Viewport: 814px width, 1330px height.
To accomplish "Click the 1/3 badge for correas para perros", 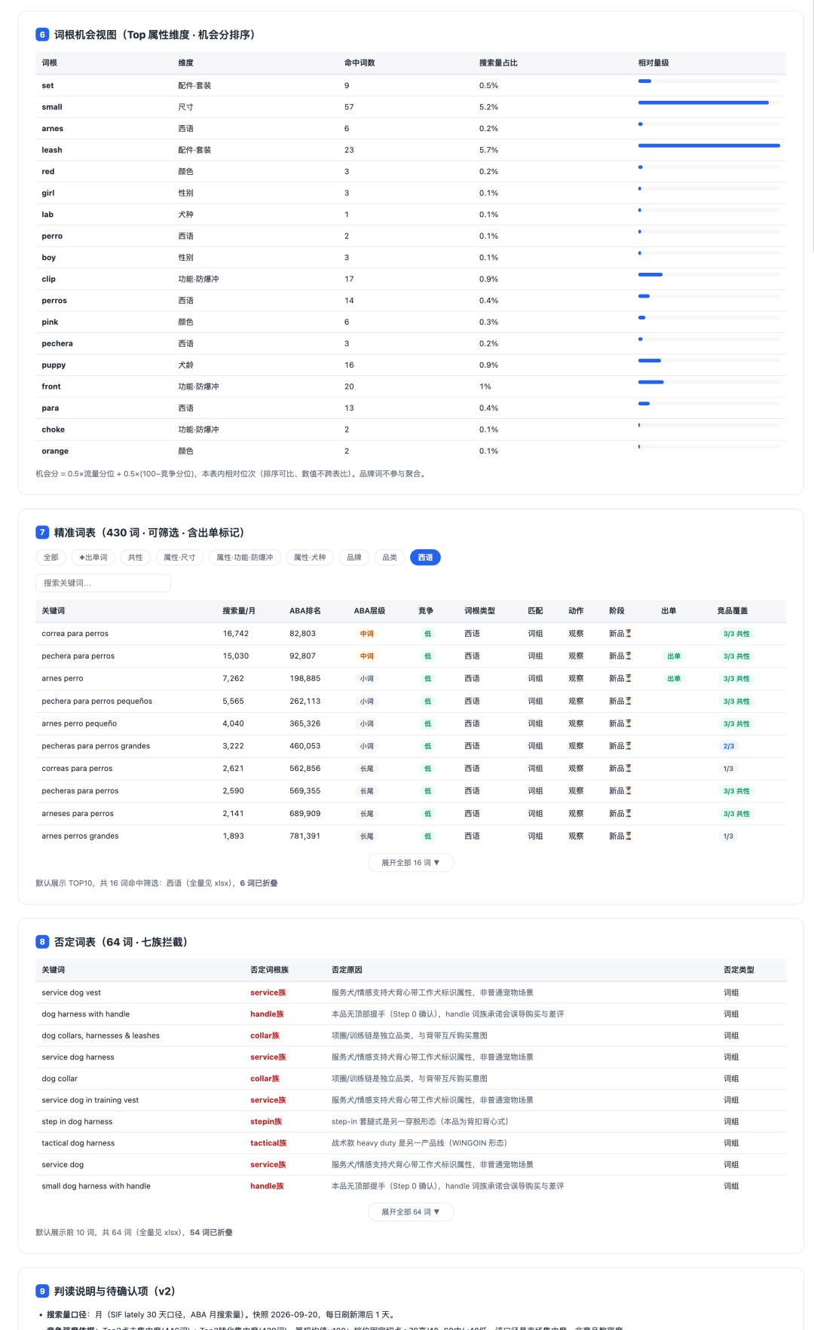I will point(728,769).
